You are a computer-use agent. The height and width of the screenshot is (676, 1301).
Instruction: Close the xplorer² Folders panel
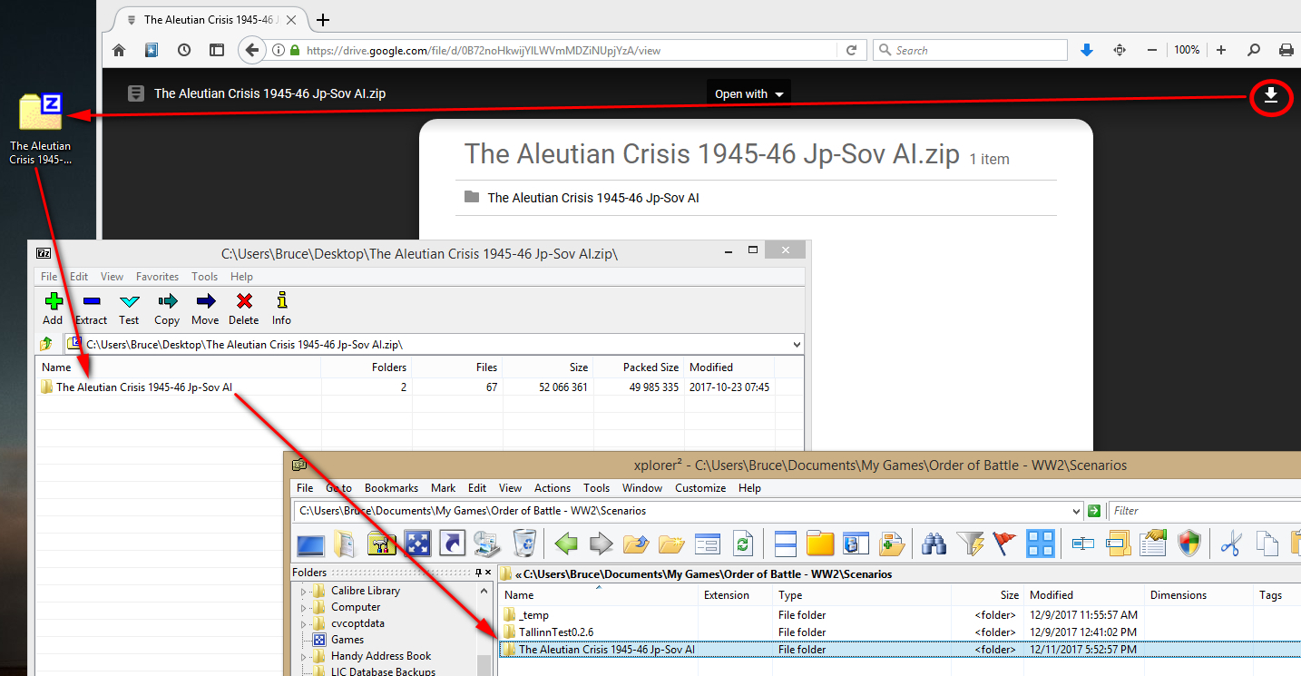coord(490,573)
